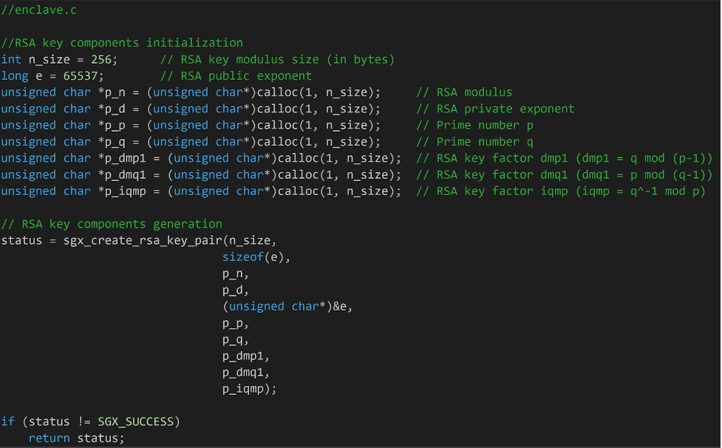Click the //enclave.c comment at top
722x448 pixels.
tap(39, 10)
